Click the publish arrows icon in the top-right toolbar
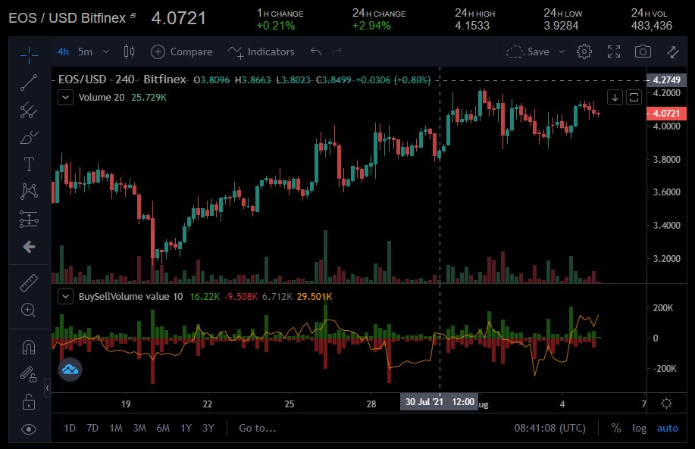 click(x=673, y=51)
